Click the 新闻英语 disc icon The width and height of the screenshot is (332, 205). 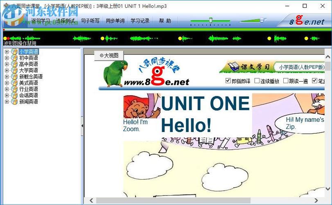14,102
